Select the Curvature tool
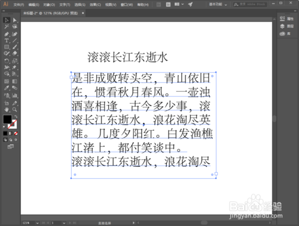The image size is (299, 226). 14,34
